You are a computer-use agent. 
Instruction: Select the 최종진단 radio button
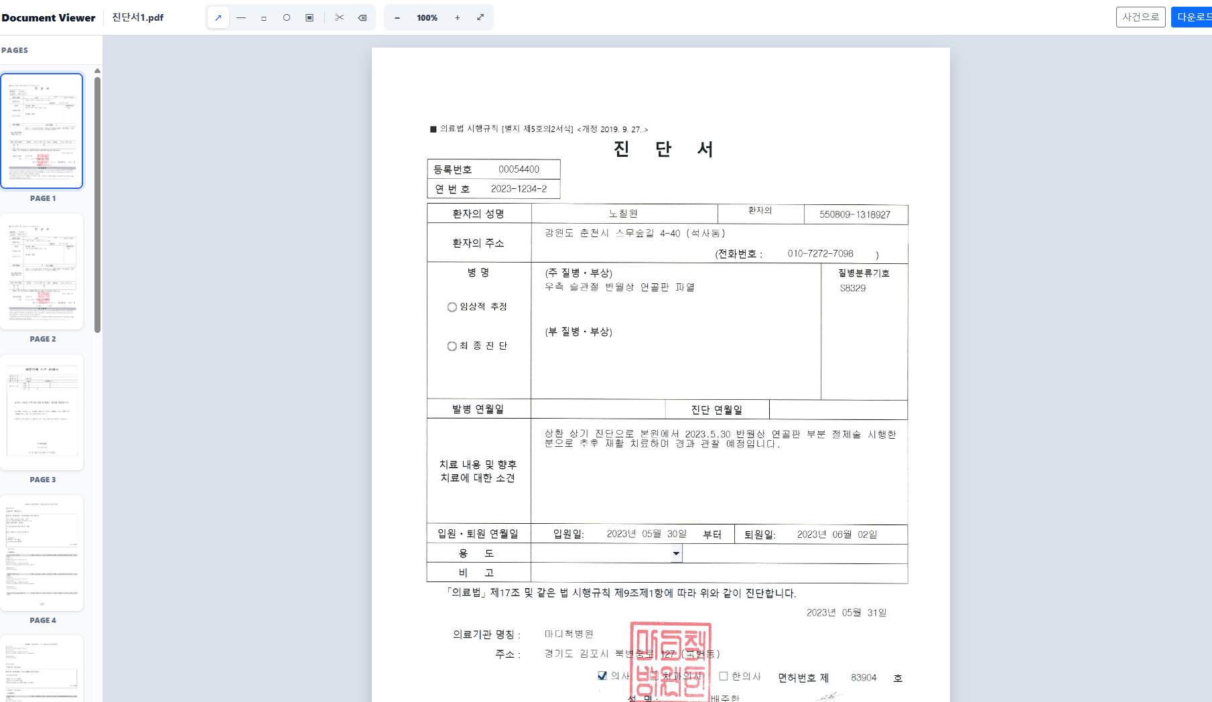click(452, 346)
